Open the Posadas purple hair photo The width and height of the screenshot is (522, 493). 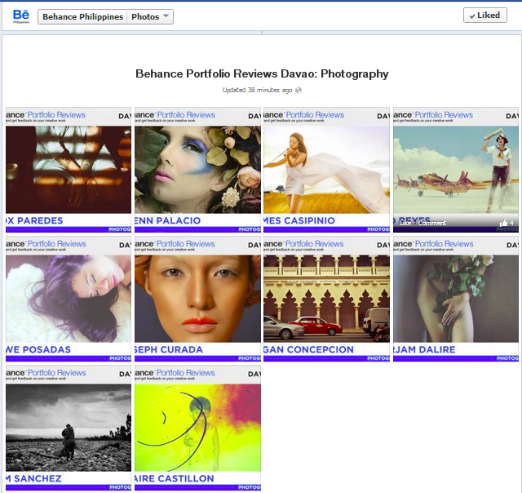69,299
